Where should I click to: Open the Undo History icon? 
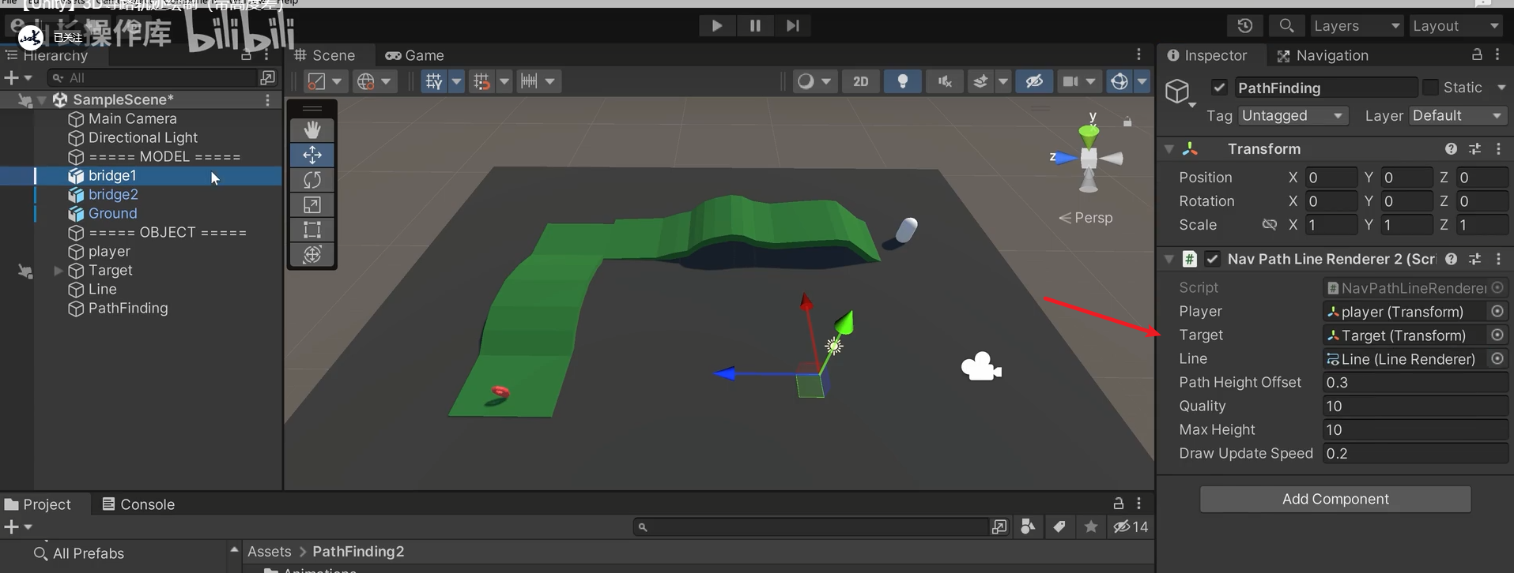[x=1245, y=26]
